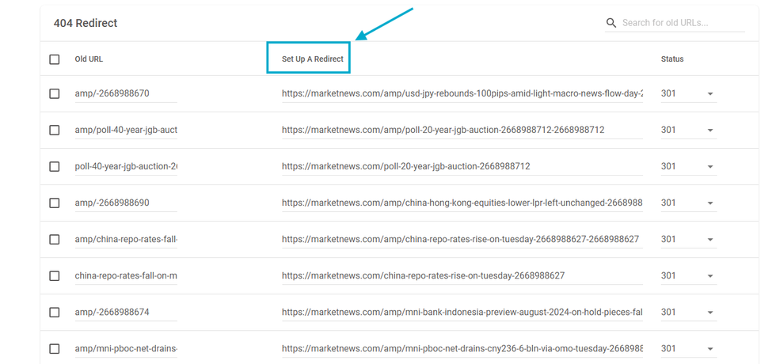
Task: Check the box for amp/-2668988670 row
Action: [x=55, y=93]
